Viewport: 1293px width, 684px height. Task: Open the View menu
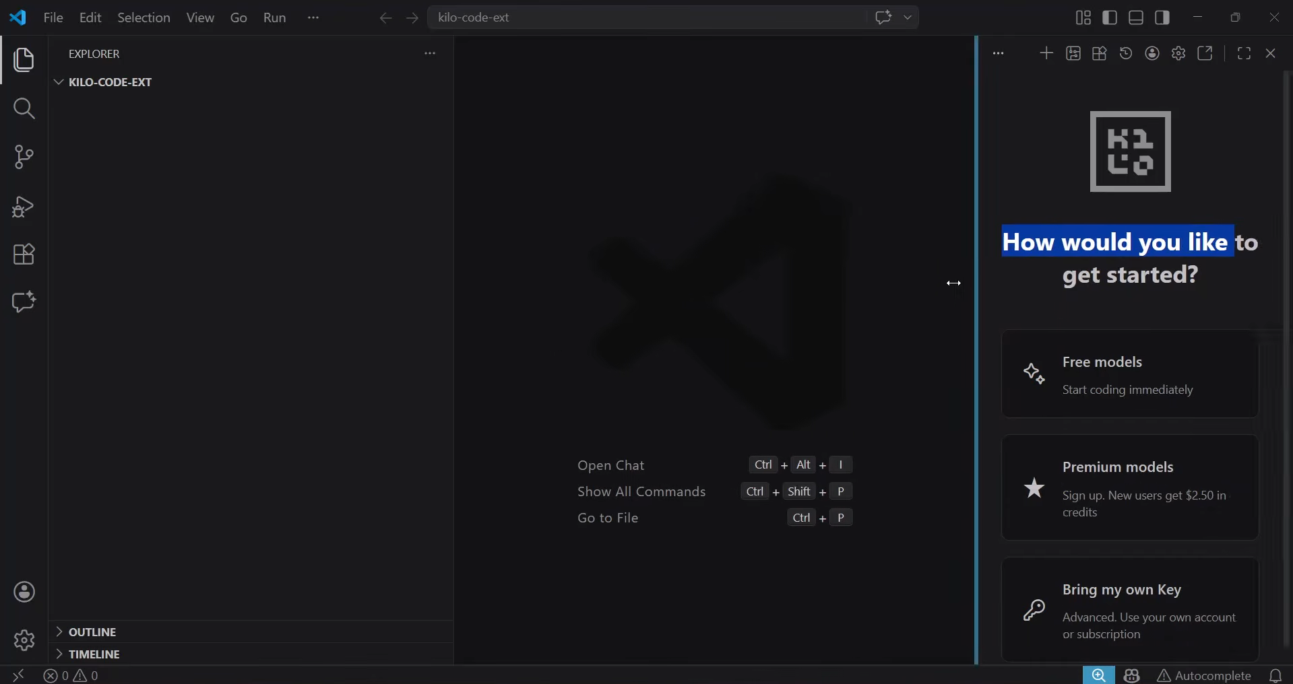point(200,18)
